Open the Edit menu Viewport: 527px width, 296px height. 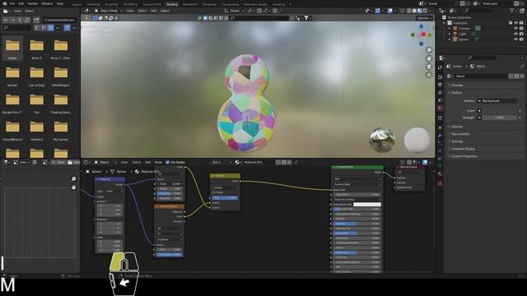pos(21,3)
